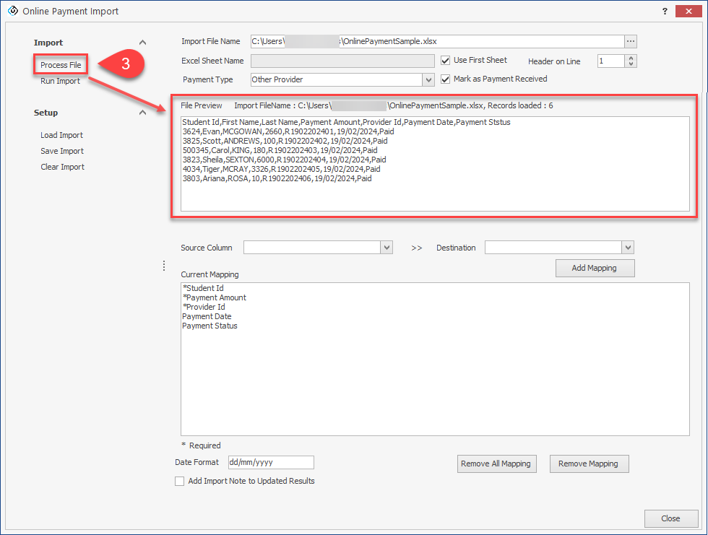708x535 pixels.
Task: Click the help question mark icon
Action: click(665, 11)
